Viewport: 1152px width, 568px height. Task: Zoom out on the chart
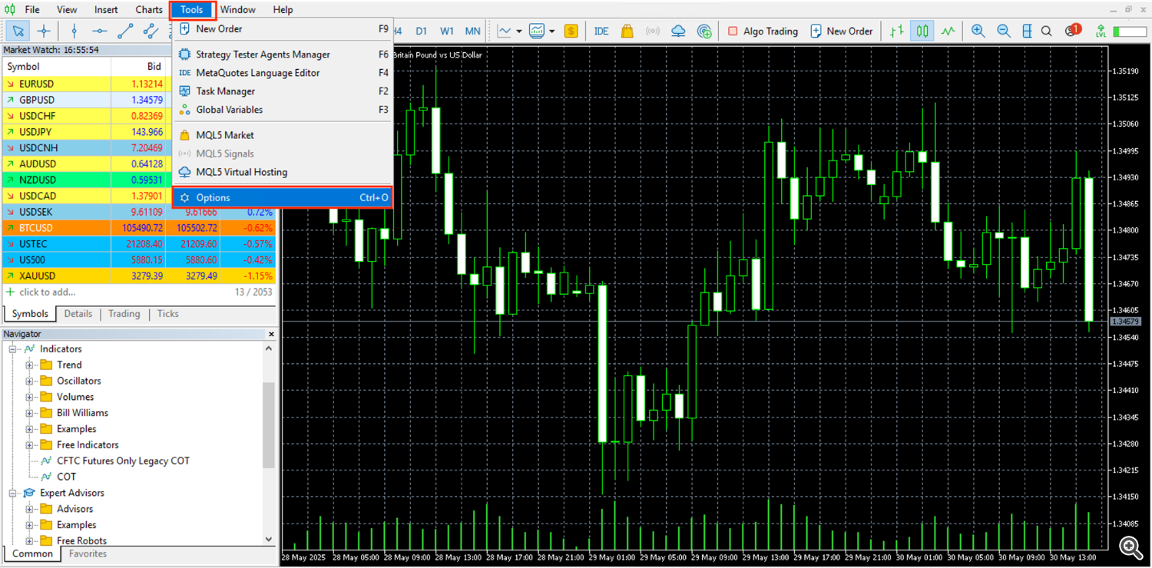(1003, 31)
